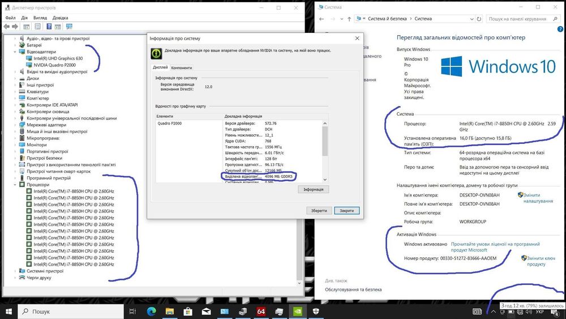Click the УКР language indicator
This screenshot has width=566, height=319.
point(539,312)
